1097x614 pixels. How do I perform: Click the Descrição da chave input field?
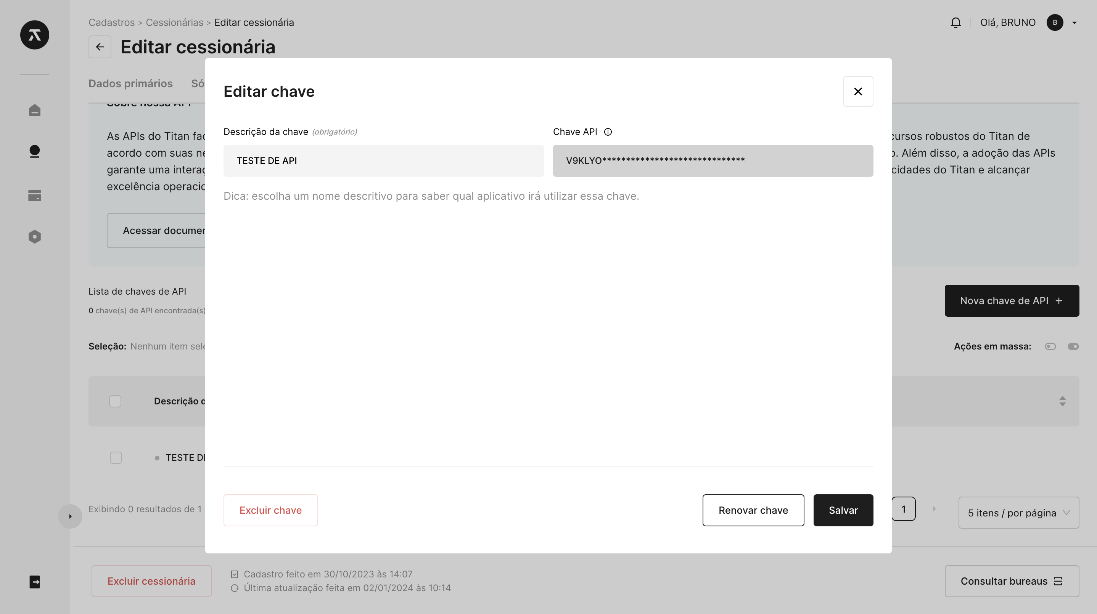(x=383, y=161)
